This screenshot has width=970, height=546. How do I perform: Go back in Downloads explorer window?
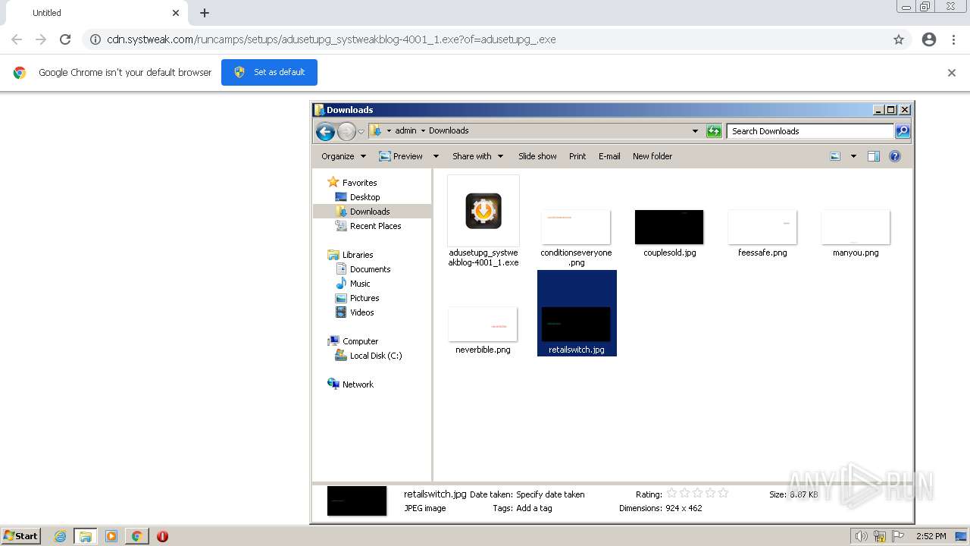[x=325, y=131]
